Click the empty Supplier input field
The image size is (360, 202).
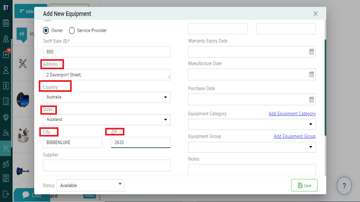click(x=107, y=165)
